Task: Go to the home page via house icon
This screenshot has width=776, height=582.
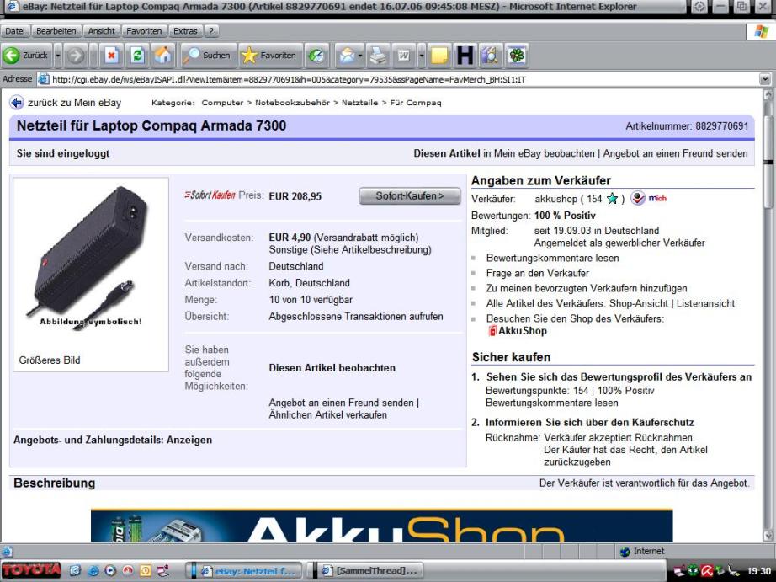Action: tap(162, 56)
